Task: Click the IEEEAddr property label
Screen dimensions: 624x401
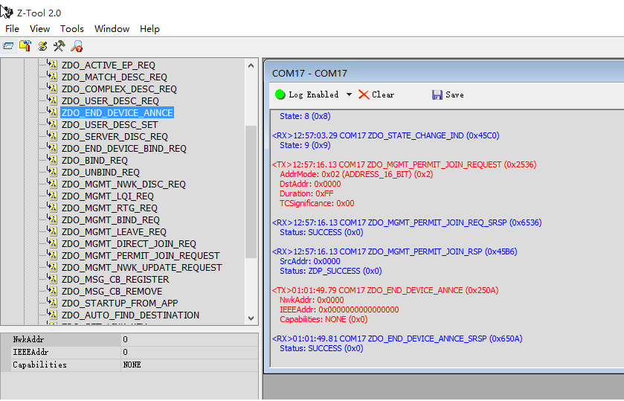Action: click(x=30, y=352)
